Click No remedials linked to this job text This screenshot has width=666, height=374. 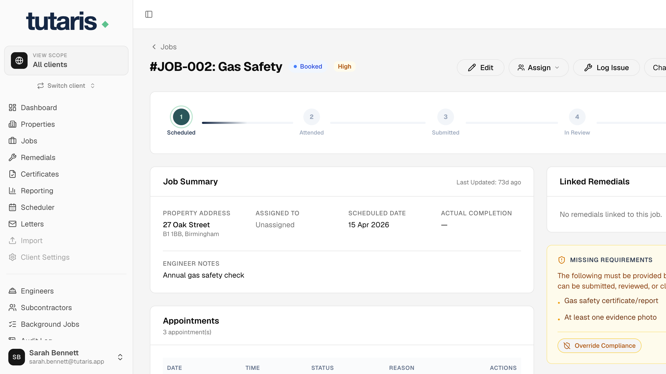tap(611, 214)
